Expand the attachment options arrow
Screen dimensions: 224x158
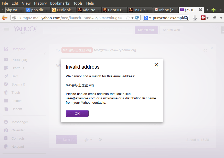click(x=91, y=139)
